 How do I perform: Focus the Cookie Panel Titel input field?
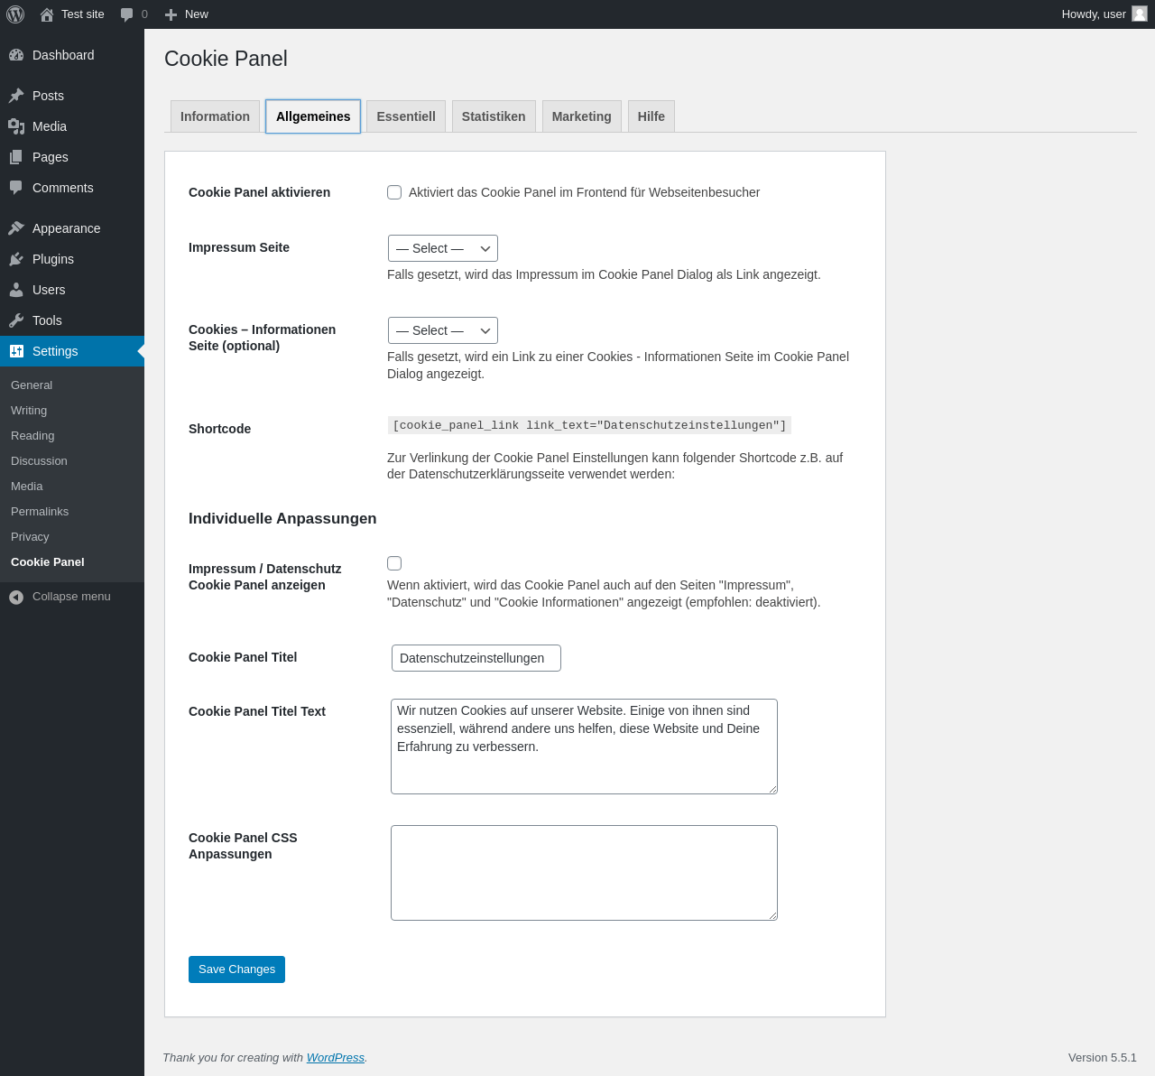coord(476,658)
